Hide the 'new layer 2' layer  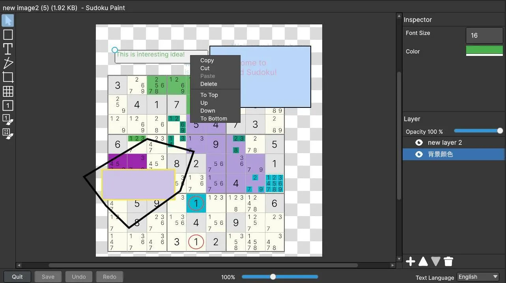[x=419, y=142]
